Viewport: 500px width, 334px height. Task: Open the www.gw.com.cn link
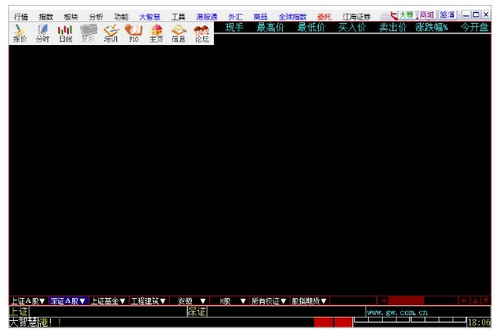[x=398, y=313]
